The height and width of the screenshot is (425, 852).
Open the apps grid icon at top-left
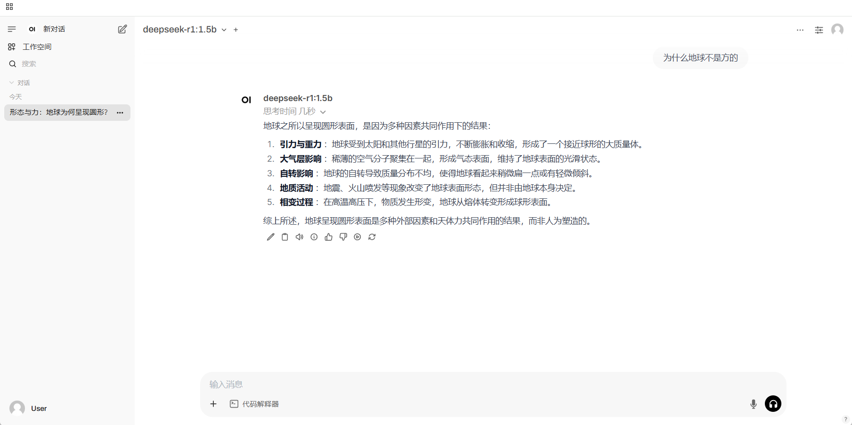pos(9,7)
